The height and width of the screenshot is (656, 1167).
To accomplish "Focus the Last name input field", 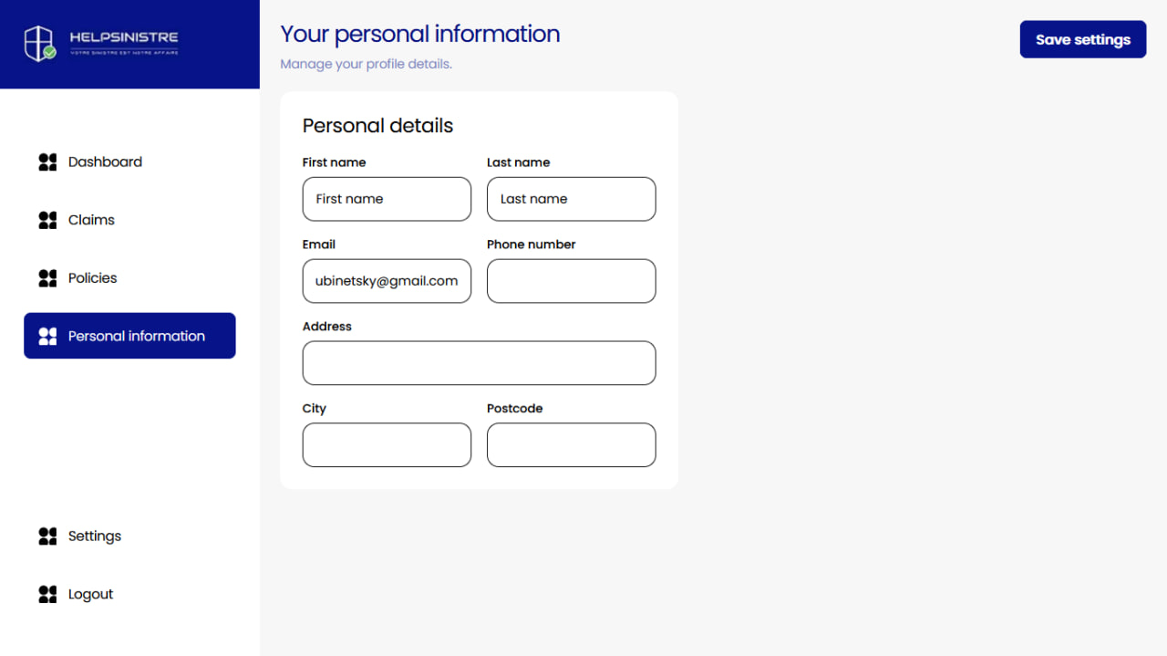I will [571, 199].
